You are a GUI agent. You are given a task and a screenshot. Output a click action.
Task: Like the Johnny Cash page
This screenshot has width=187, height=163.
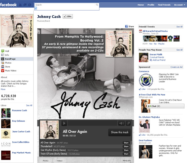[x=67, y=16]
